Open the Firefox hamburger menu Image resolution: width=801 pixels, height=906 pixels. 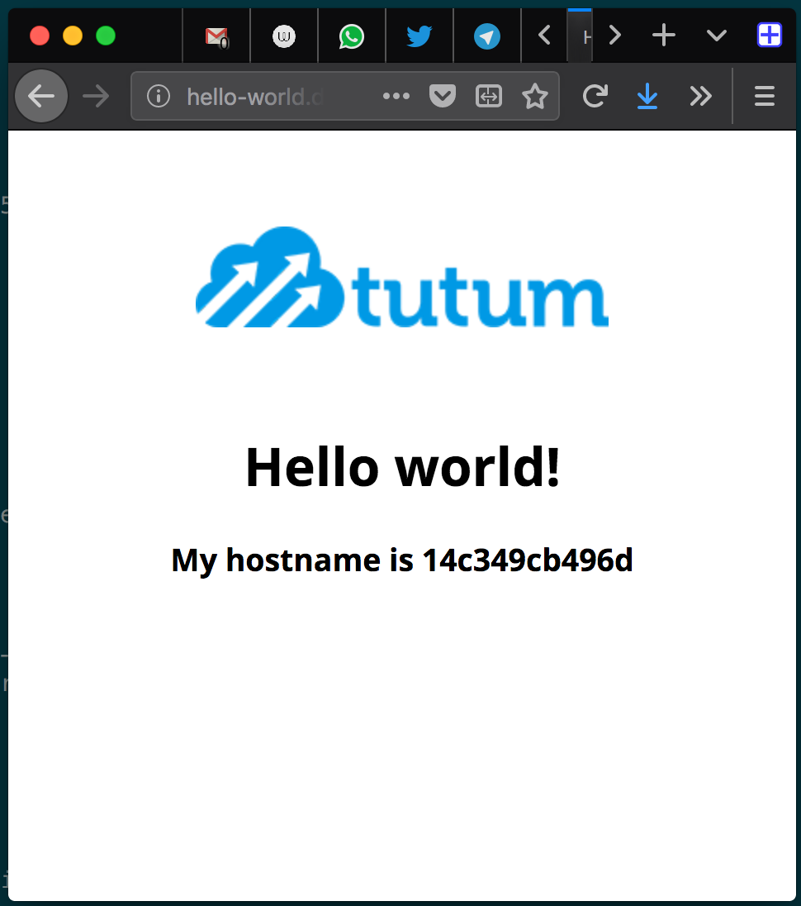(x=765, y=96)
